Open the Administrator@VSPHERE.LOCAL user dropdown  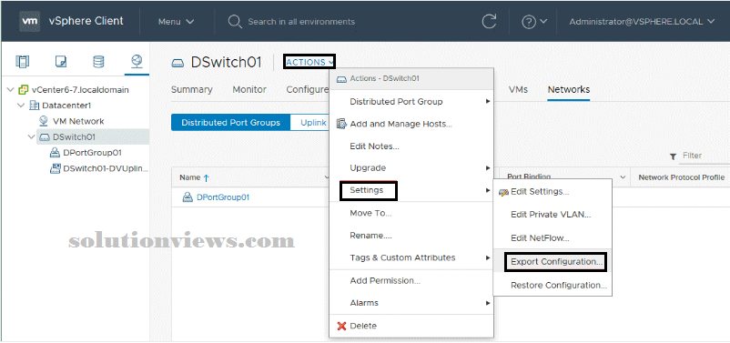point(642,22)
